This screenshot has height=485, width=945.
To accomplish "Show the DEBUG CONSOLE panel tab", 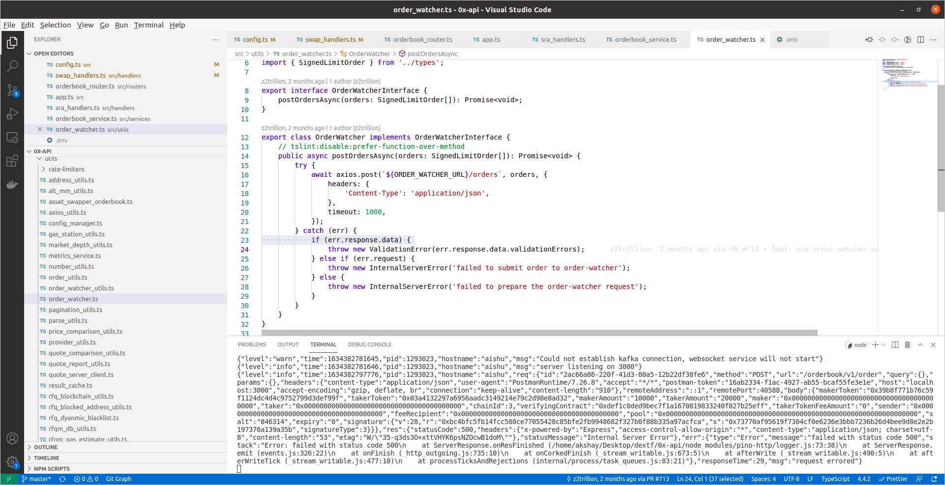I will [370, 345].
